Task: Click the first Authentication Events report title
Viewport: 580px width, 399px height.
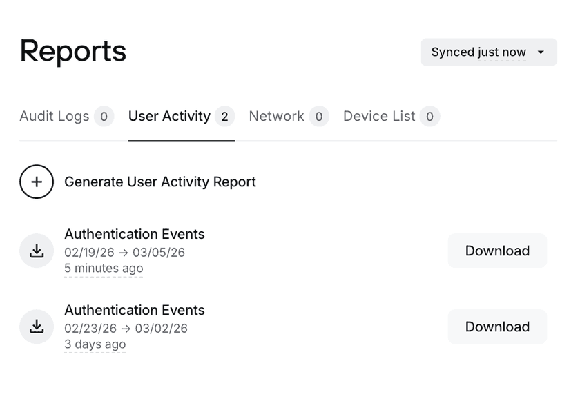Action: 135,234
